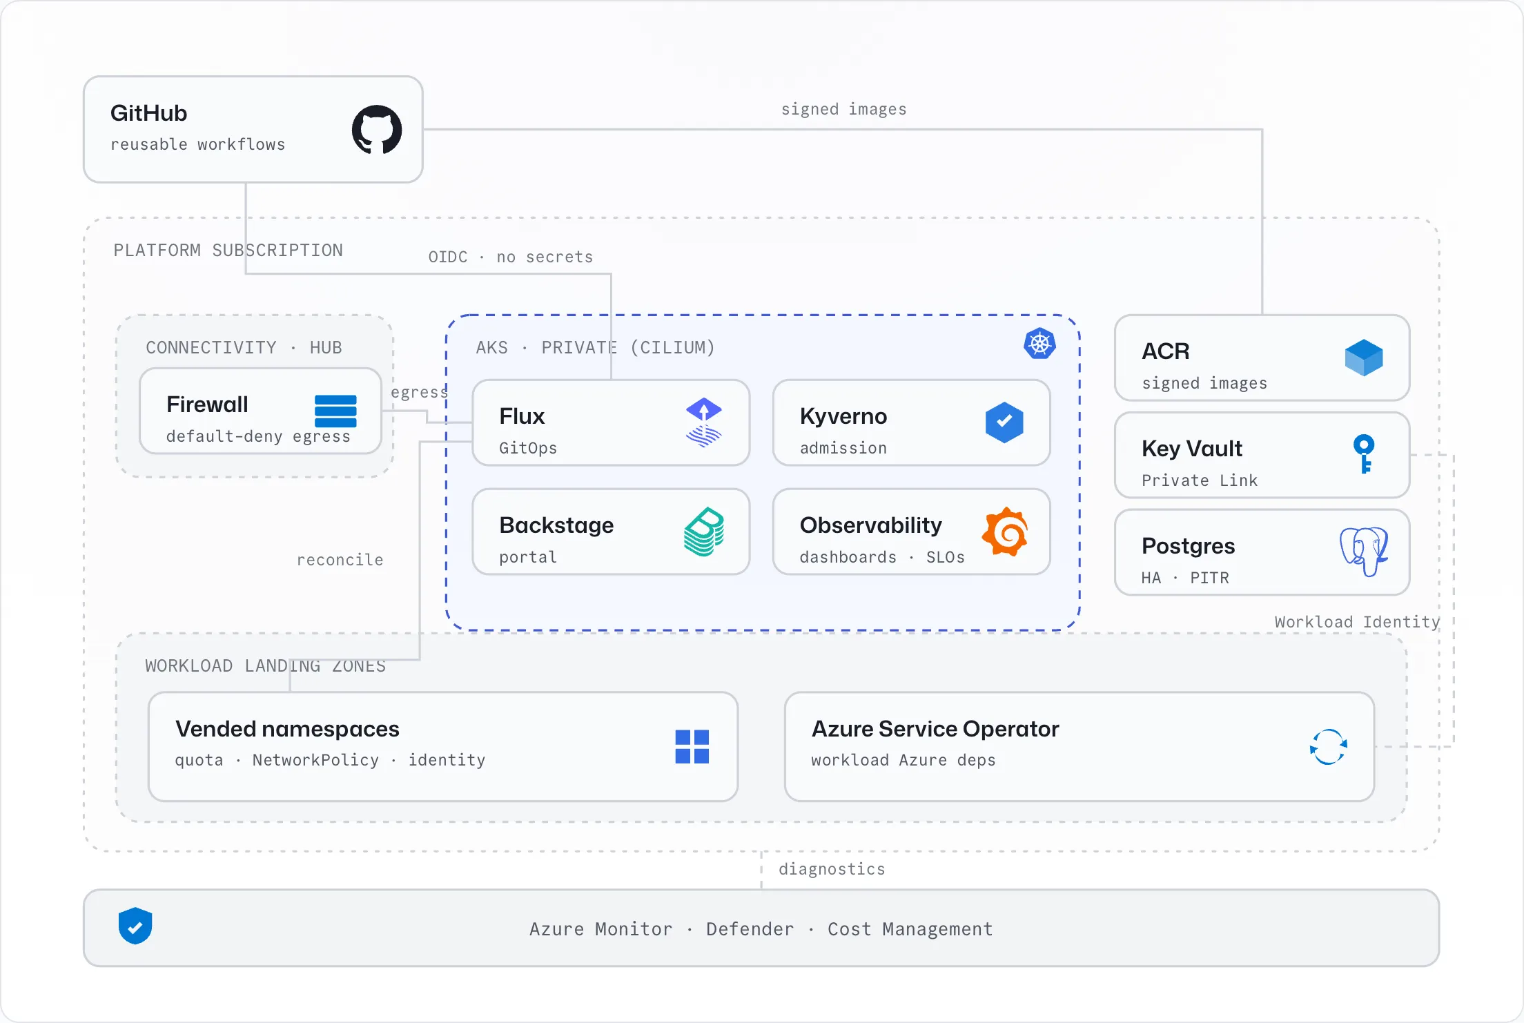Click the GitHub octocat logo

click(377, 129)
